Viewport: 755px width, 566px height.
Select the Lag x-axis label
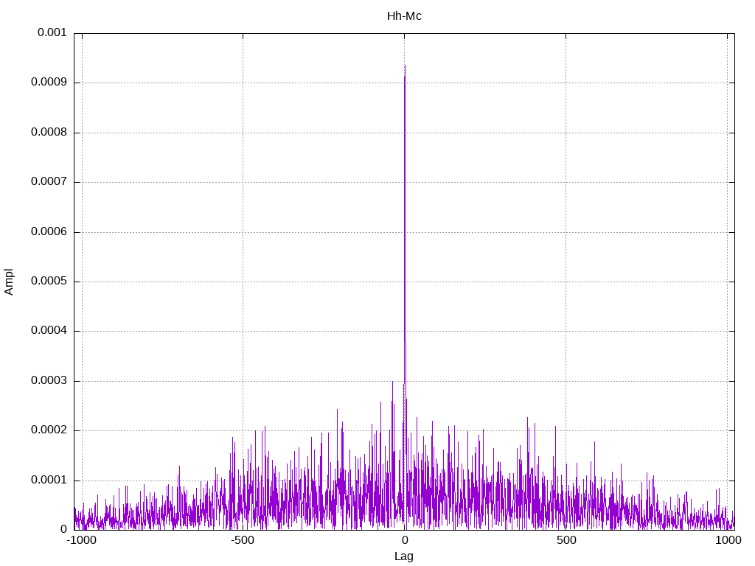(x=404, y=556)
